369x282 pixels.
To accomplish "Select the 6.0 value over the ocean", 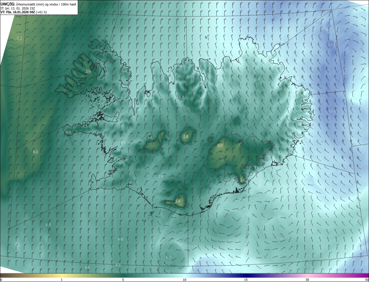I will tap(48, 225).
